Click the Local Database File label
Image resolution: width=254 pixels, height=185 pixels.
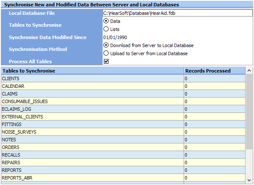[32, 13]
